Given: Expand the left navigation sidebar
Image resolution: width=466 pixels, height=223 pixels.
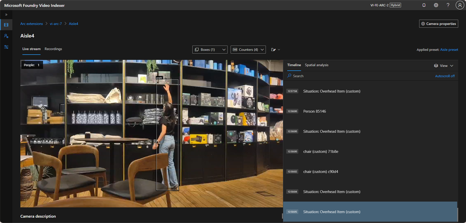Looking at the screenshot, I should (6, 14).
